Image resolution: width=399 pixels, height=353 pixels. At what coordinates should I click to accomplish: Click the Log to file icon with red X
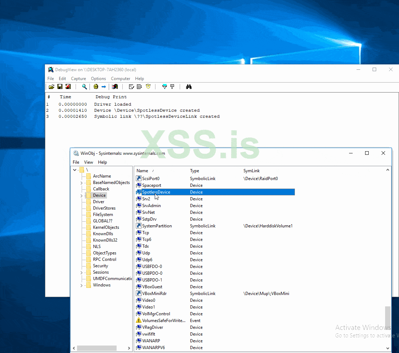tap(68, 87)
